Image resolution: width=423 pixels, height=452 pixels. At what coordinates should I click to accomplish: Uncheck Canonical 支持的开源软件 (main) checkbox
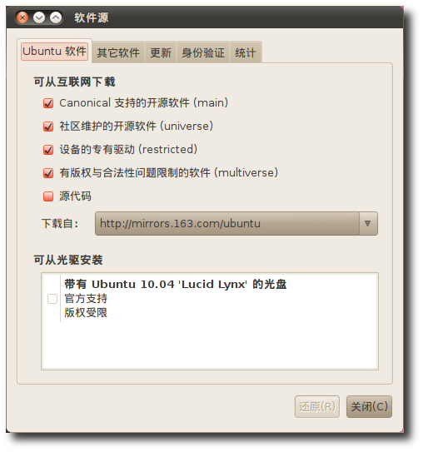pos(48,103)
